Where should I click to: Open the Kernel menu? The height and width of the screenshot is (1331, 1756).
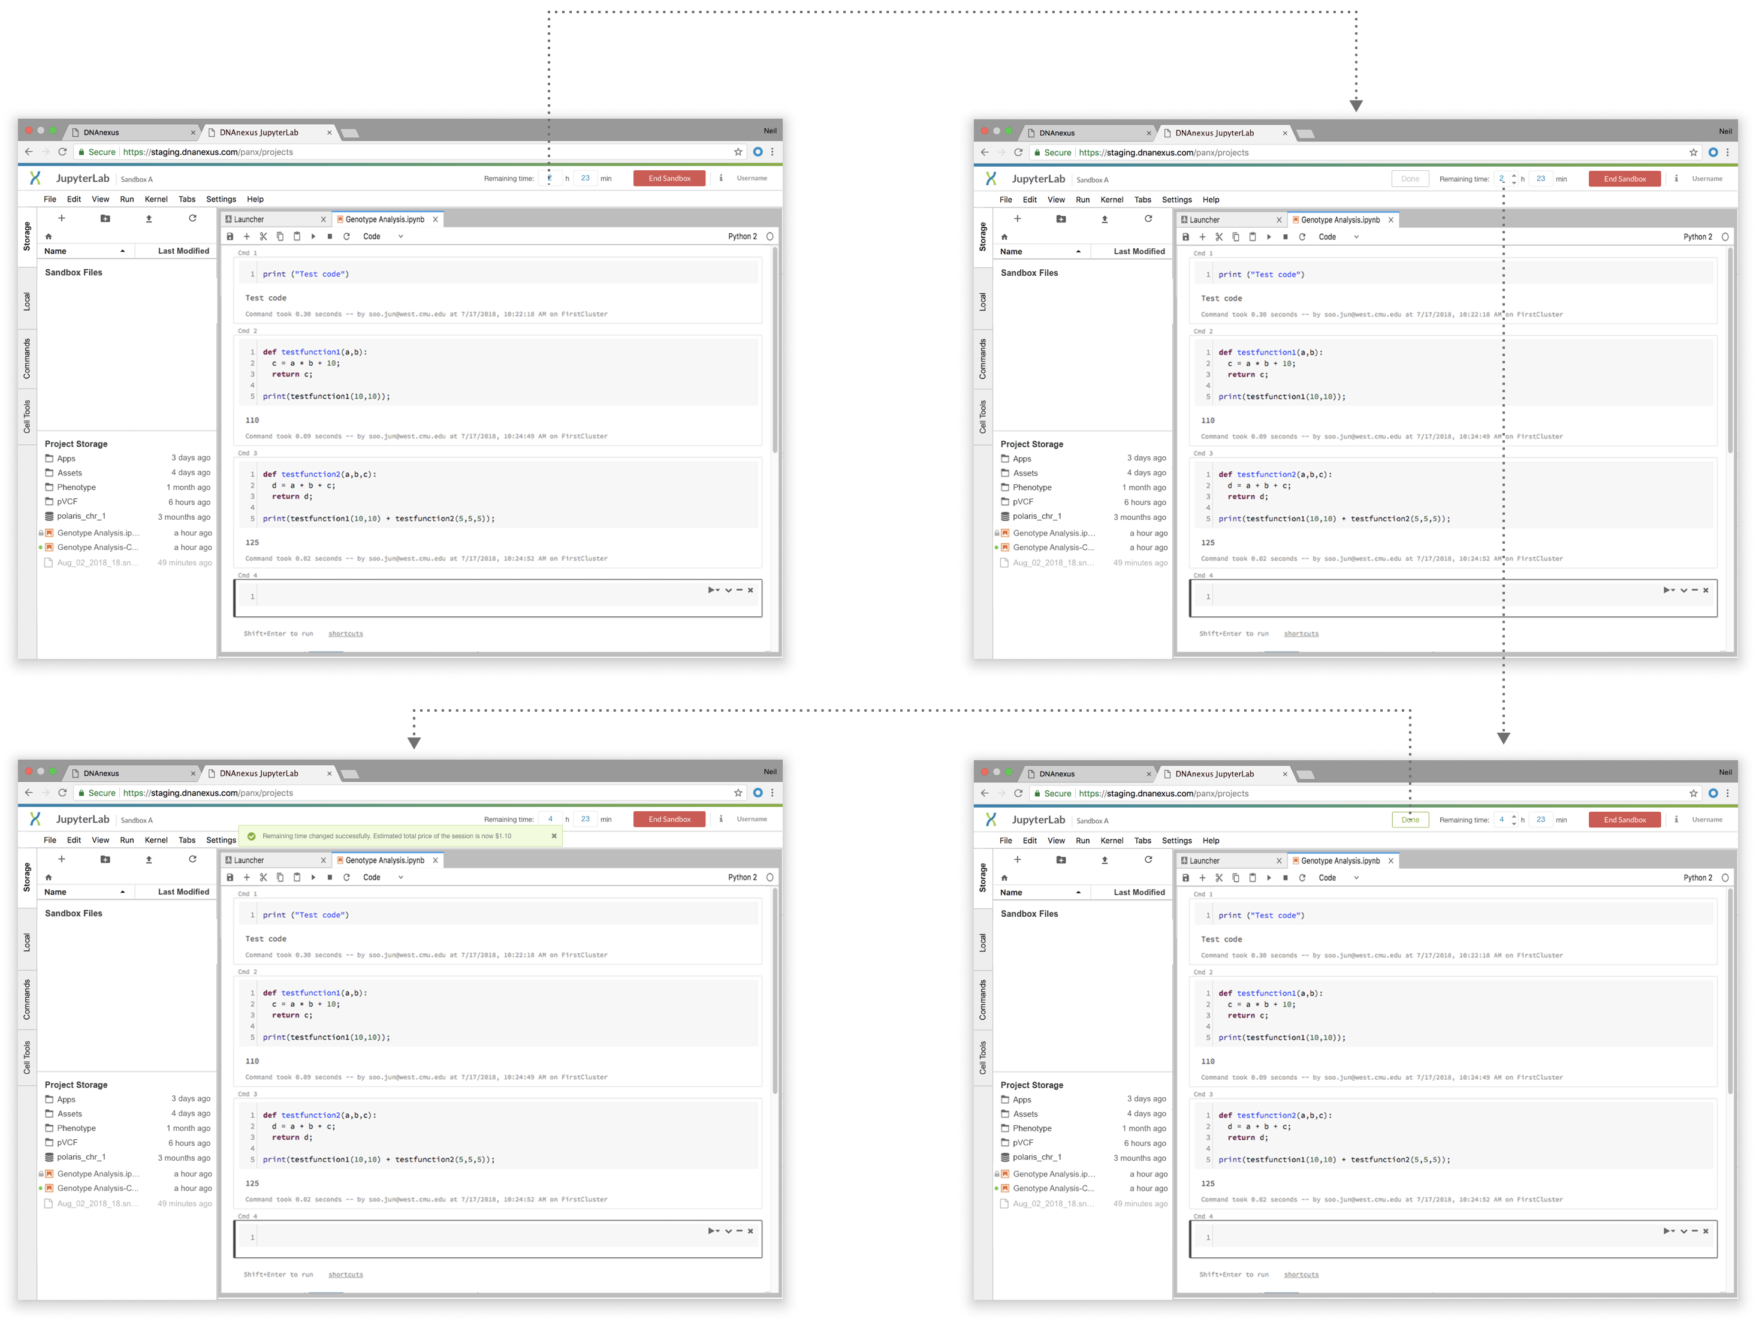click(156, 198)
